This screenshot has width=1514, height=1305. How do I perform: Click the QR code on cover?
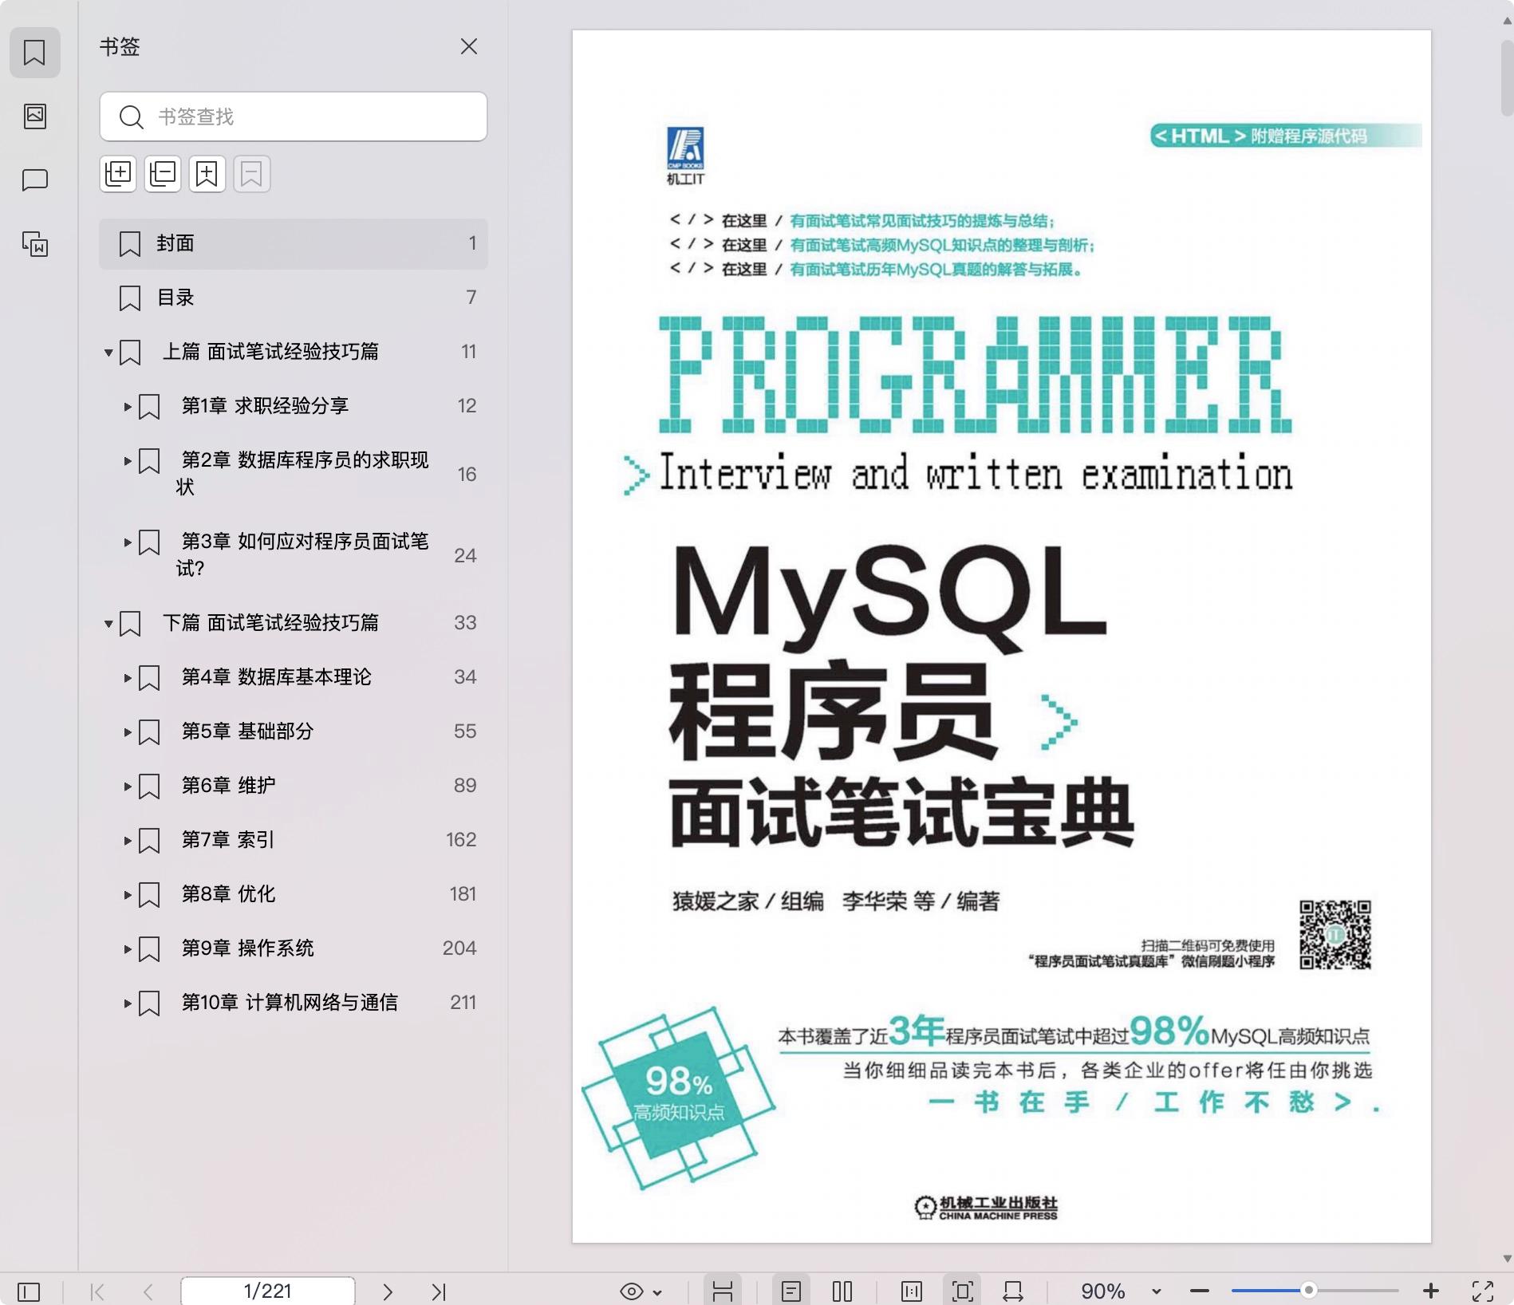(1335, 935)
